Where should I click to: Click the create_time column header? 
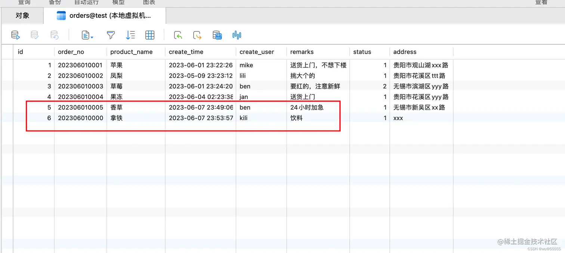point(201,52)
